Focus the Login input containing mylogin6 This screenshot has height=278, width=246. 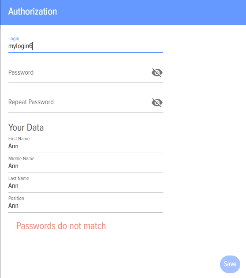86,46
